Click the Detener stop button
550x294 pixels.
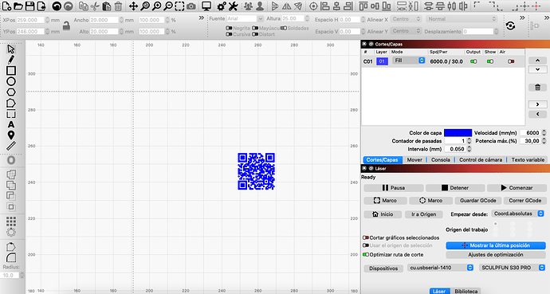[x=455, y=188]
